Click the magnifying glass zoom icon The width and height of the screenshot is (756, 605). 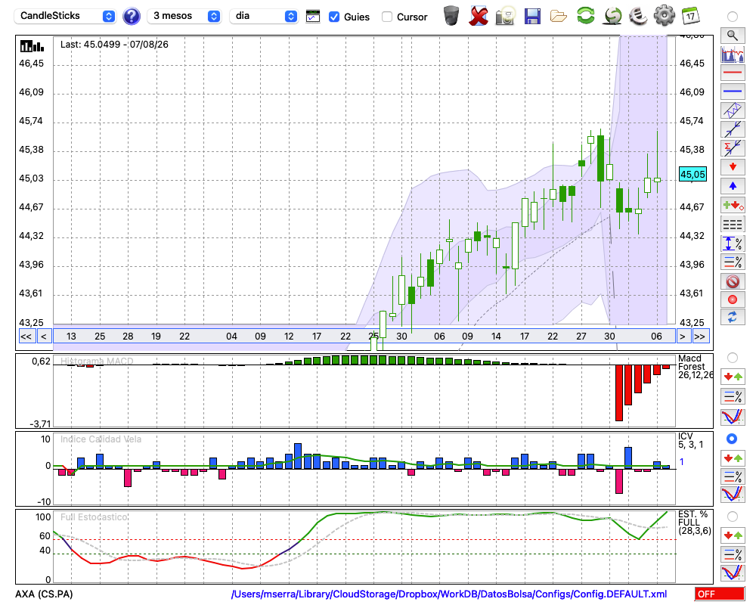(x=733, y=35)
